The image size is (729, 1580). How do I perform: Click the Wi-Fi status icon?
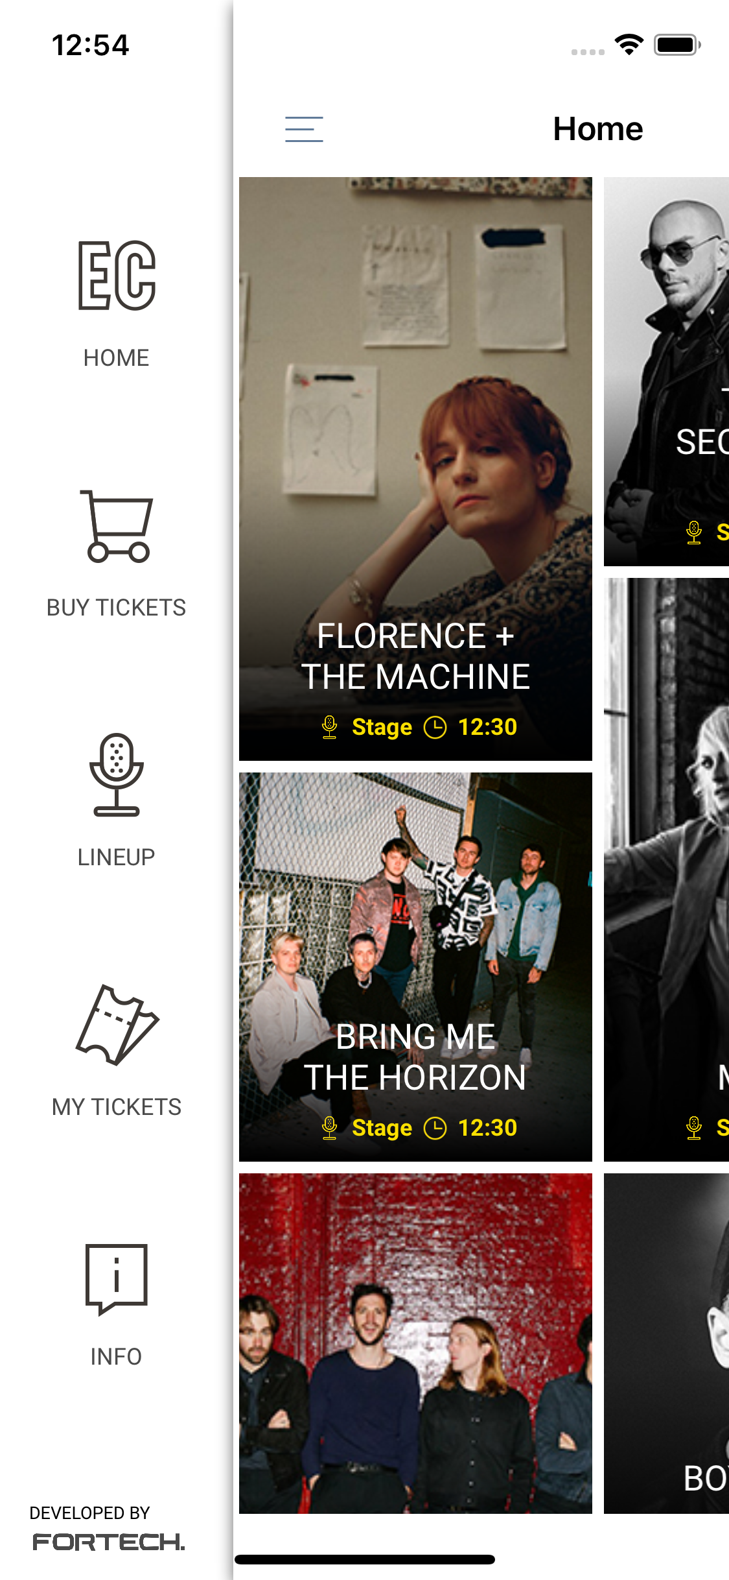point(629,45)
